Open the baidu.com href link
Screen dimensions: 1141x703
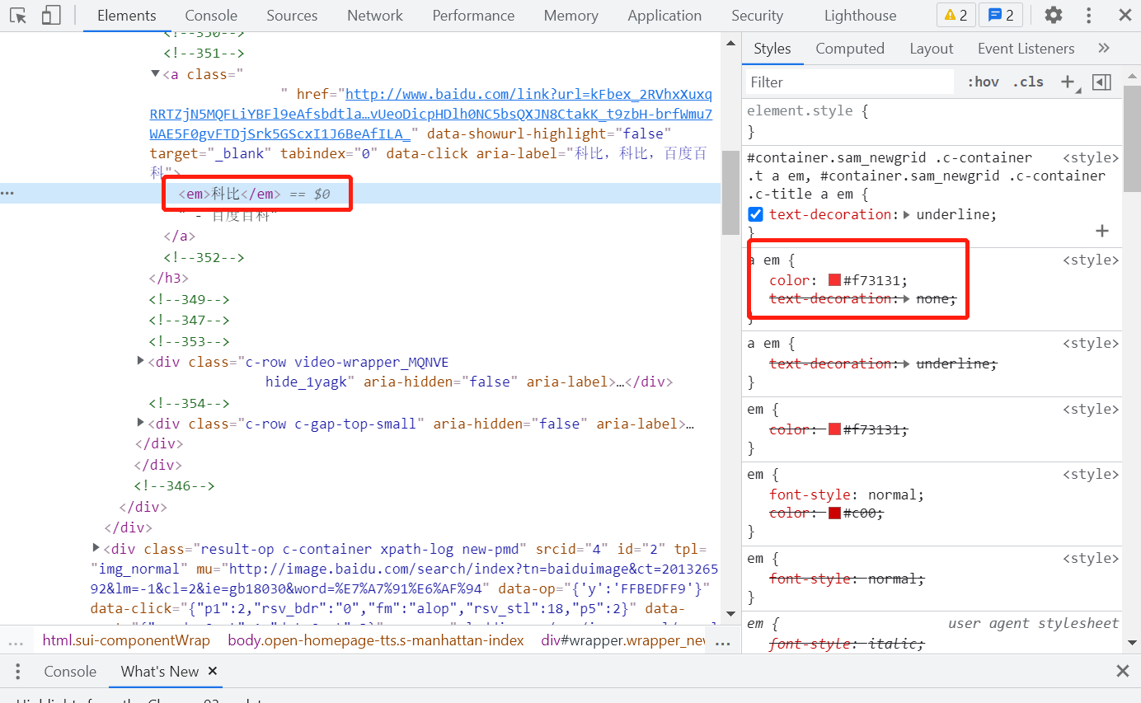tap(431, 114)
